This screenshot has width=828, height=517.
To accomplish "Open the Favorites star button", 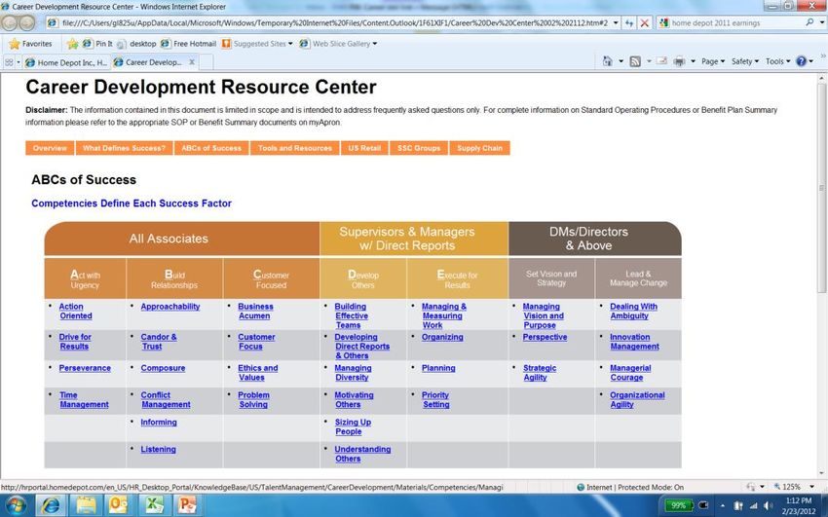I will tap(30, 44).
